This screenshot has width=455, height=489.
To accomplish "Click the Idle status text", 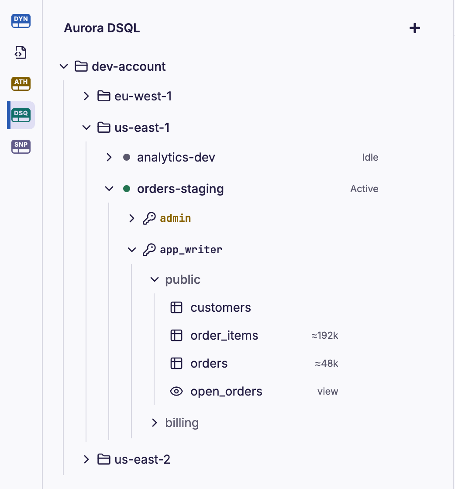I will tap(370, 157).
